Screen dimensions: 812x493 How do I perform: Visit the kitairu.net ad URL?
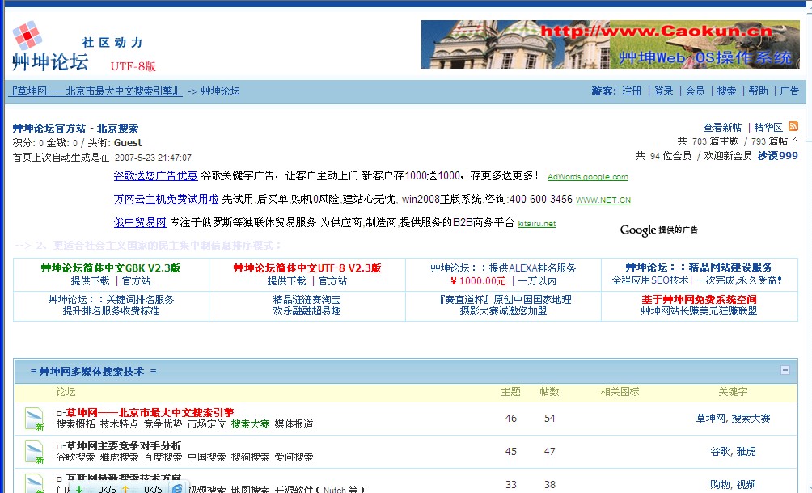click(537, 224)
